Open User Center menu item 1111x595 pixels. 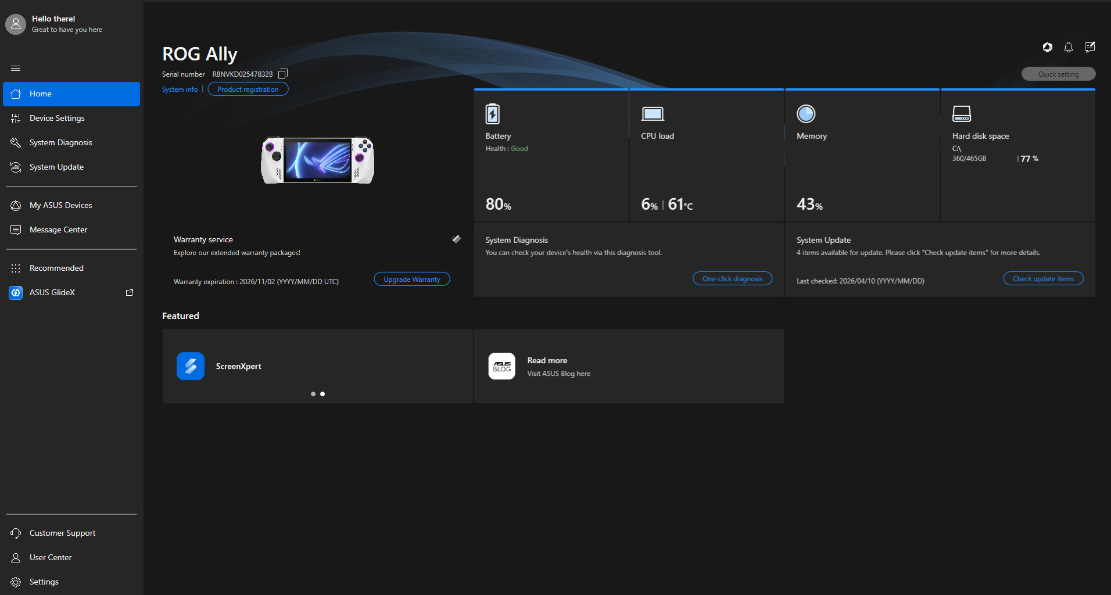tap(71, 557)
